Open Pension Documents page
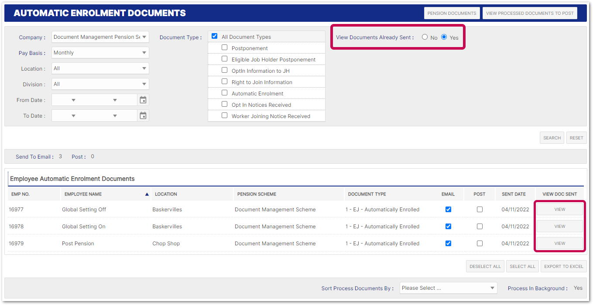This screenshot has height=305, width=593. pyautogui.click(x=452, y=13)
